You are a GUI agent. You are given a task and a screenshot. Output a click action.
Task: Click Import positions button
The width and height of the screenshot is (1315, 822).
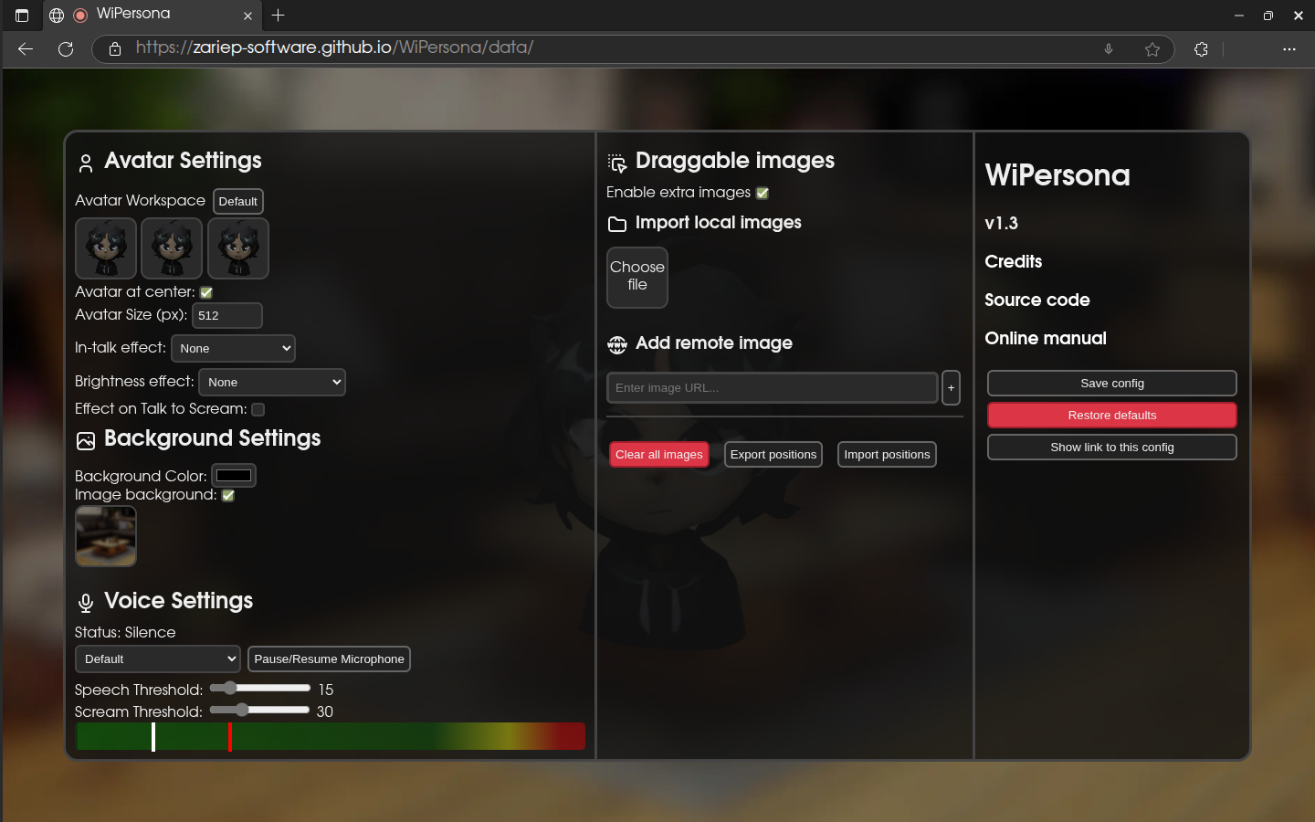tap(887, 454)
